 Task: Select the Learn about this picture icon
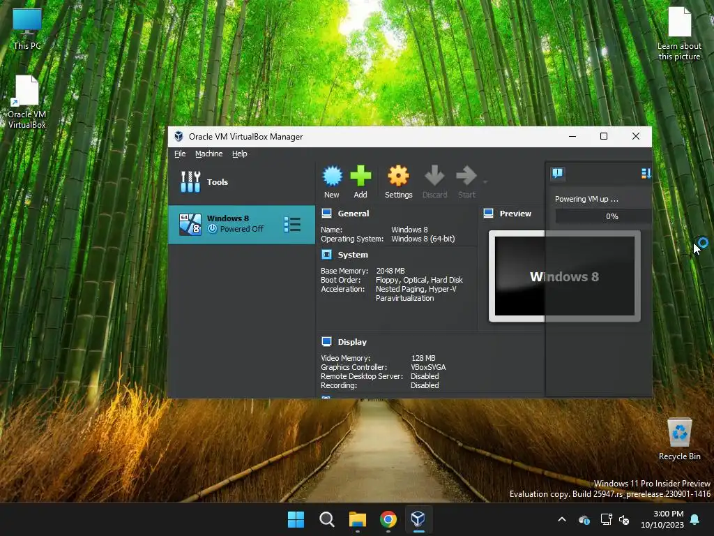679,34
